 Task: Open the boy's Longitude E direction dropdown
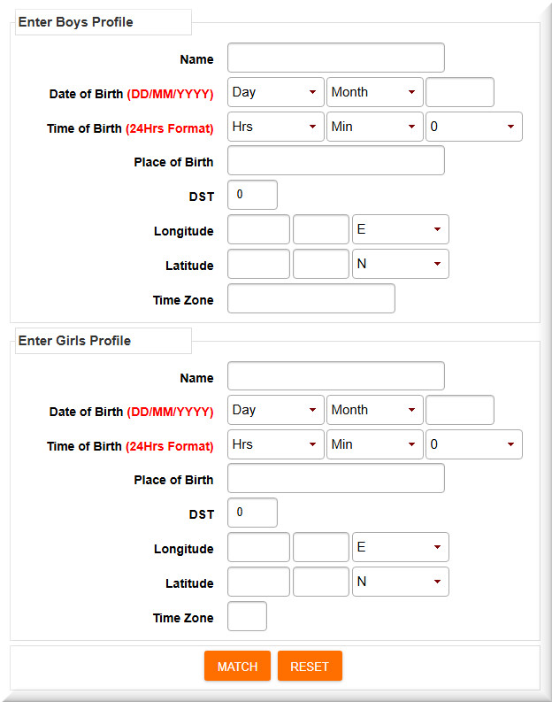pos(400,229)
